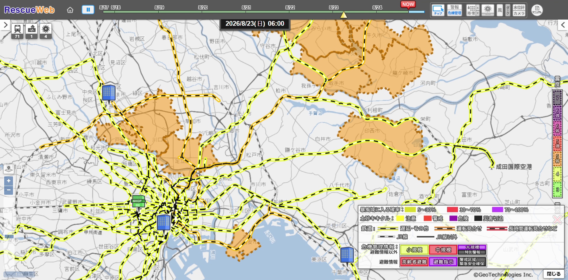This screenshot has height=280, width=568.
Task: Click the up arrow on the rain/snow selector
Action: tap(477, 8)
